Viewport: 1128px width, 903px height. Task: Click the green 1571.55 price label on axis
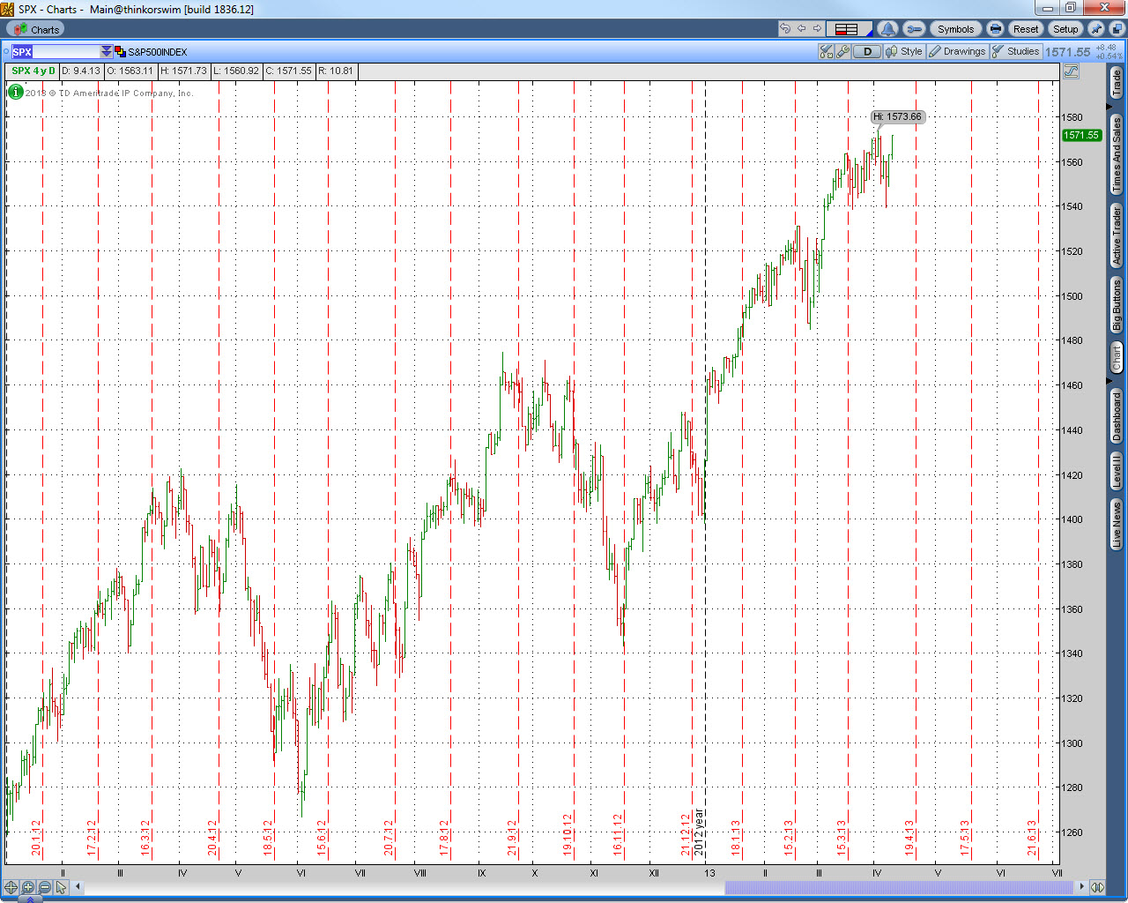[x=1080, y=135]
